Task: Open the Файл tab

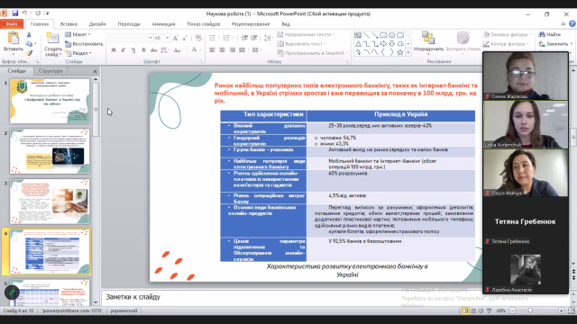Action: [x=12, y=24]
